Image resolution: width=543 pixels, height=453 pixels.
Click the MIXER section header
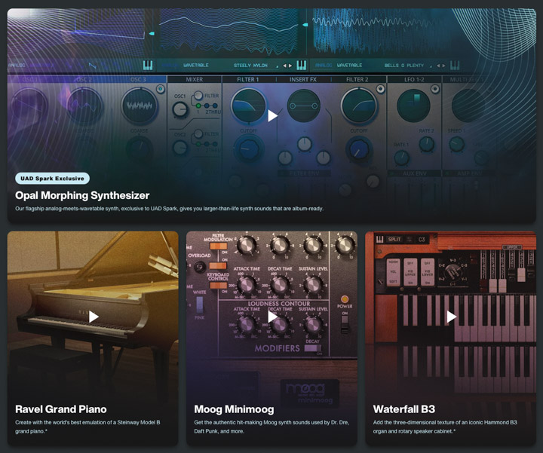195,79
